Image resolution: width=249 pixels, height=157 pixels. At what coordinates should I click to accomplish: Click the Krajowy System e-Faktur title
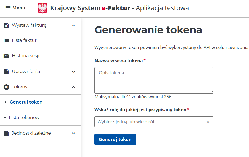90,8
